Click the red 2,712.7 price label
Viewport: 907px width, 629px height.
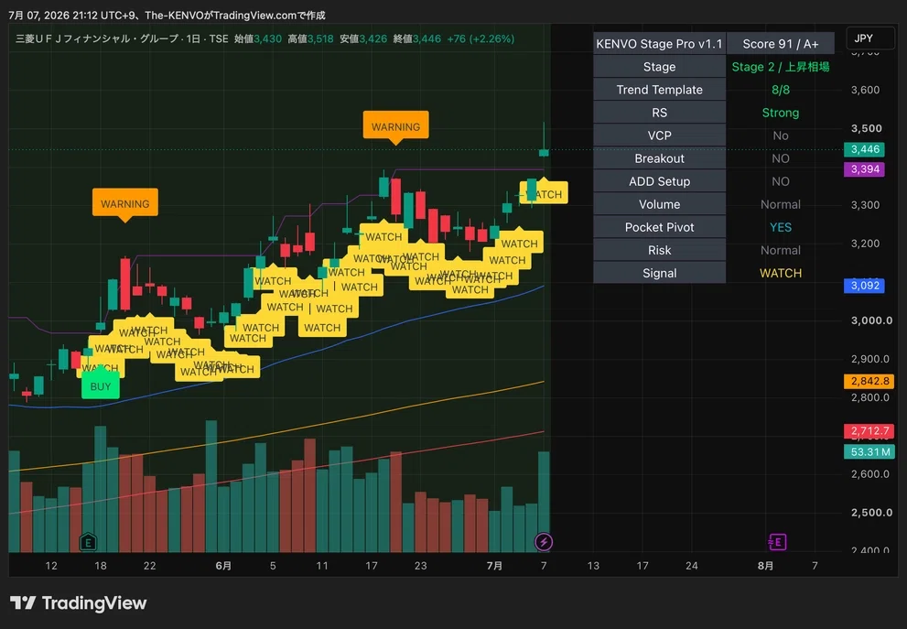pyautogui.click(x=869, y=431)
